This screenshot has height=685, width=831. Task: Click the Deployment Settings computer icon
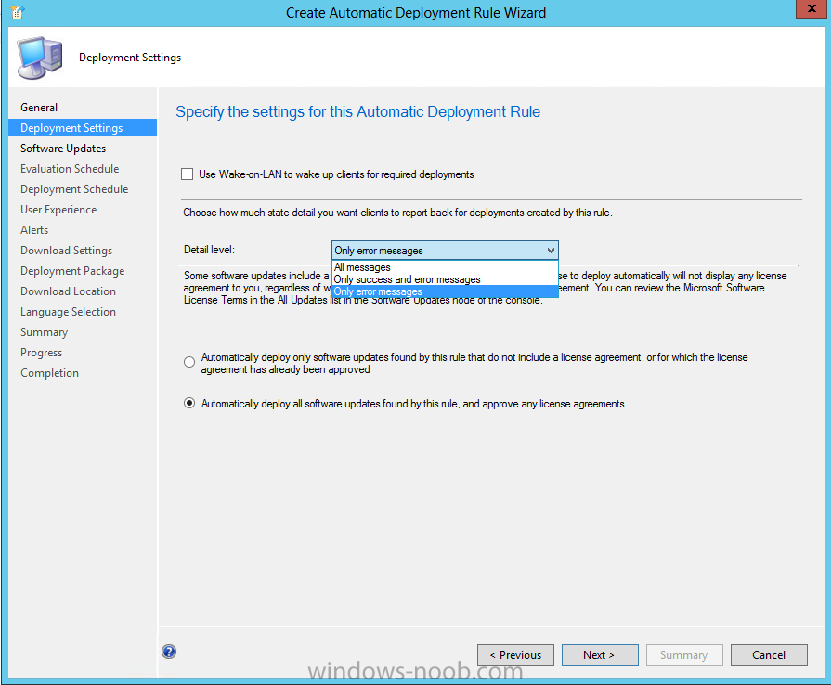point(40,58)
